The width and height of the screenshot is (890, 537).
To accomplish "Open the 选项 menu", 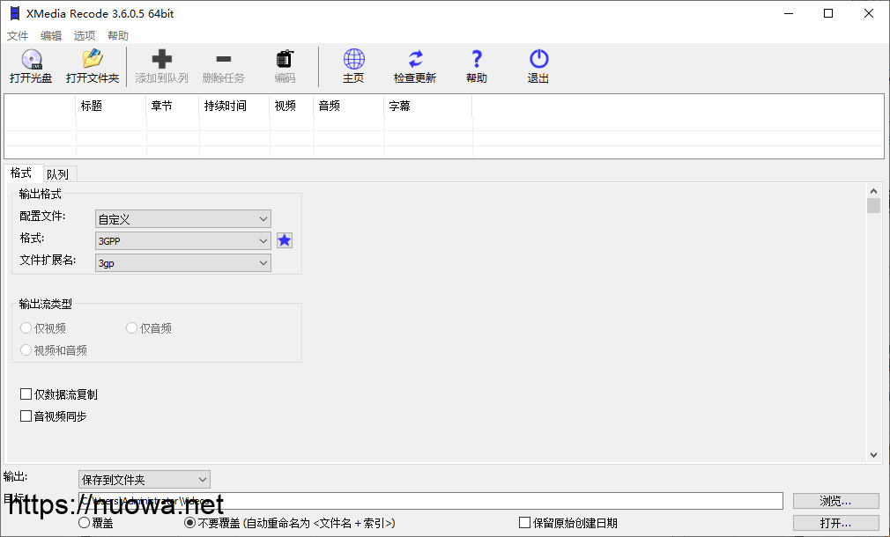I will (85, 36).
